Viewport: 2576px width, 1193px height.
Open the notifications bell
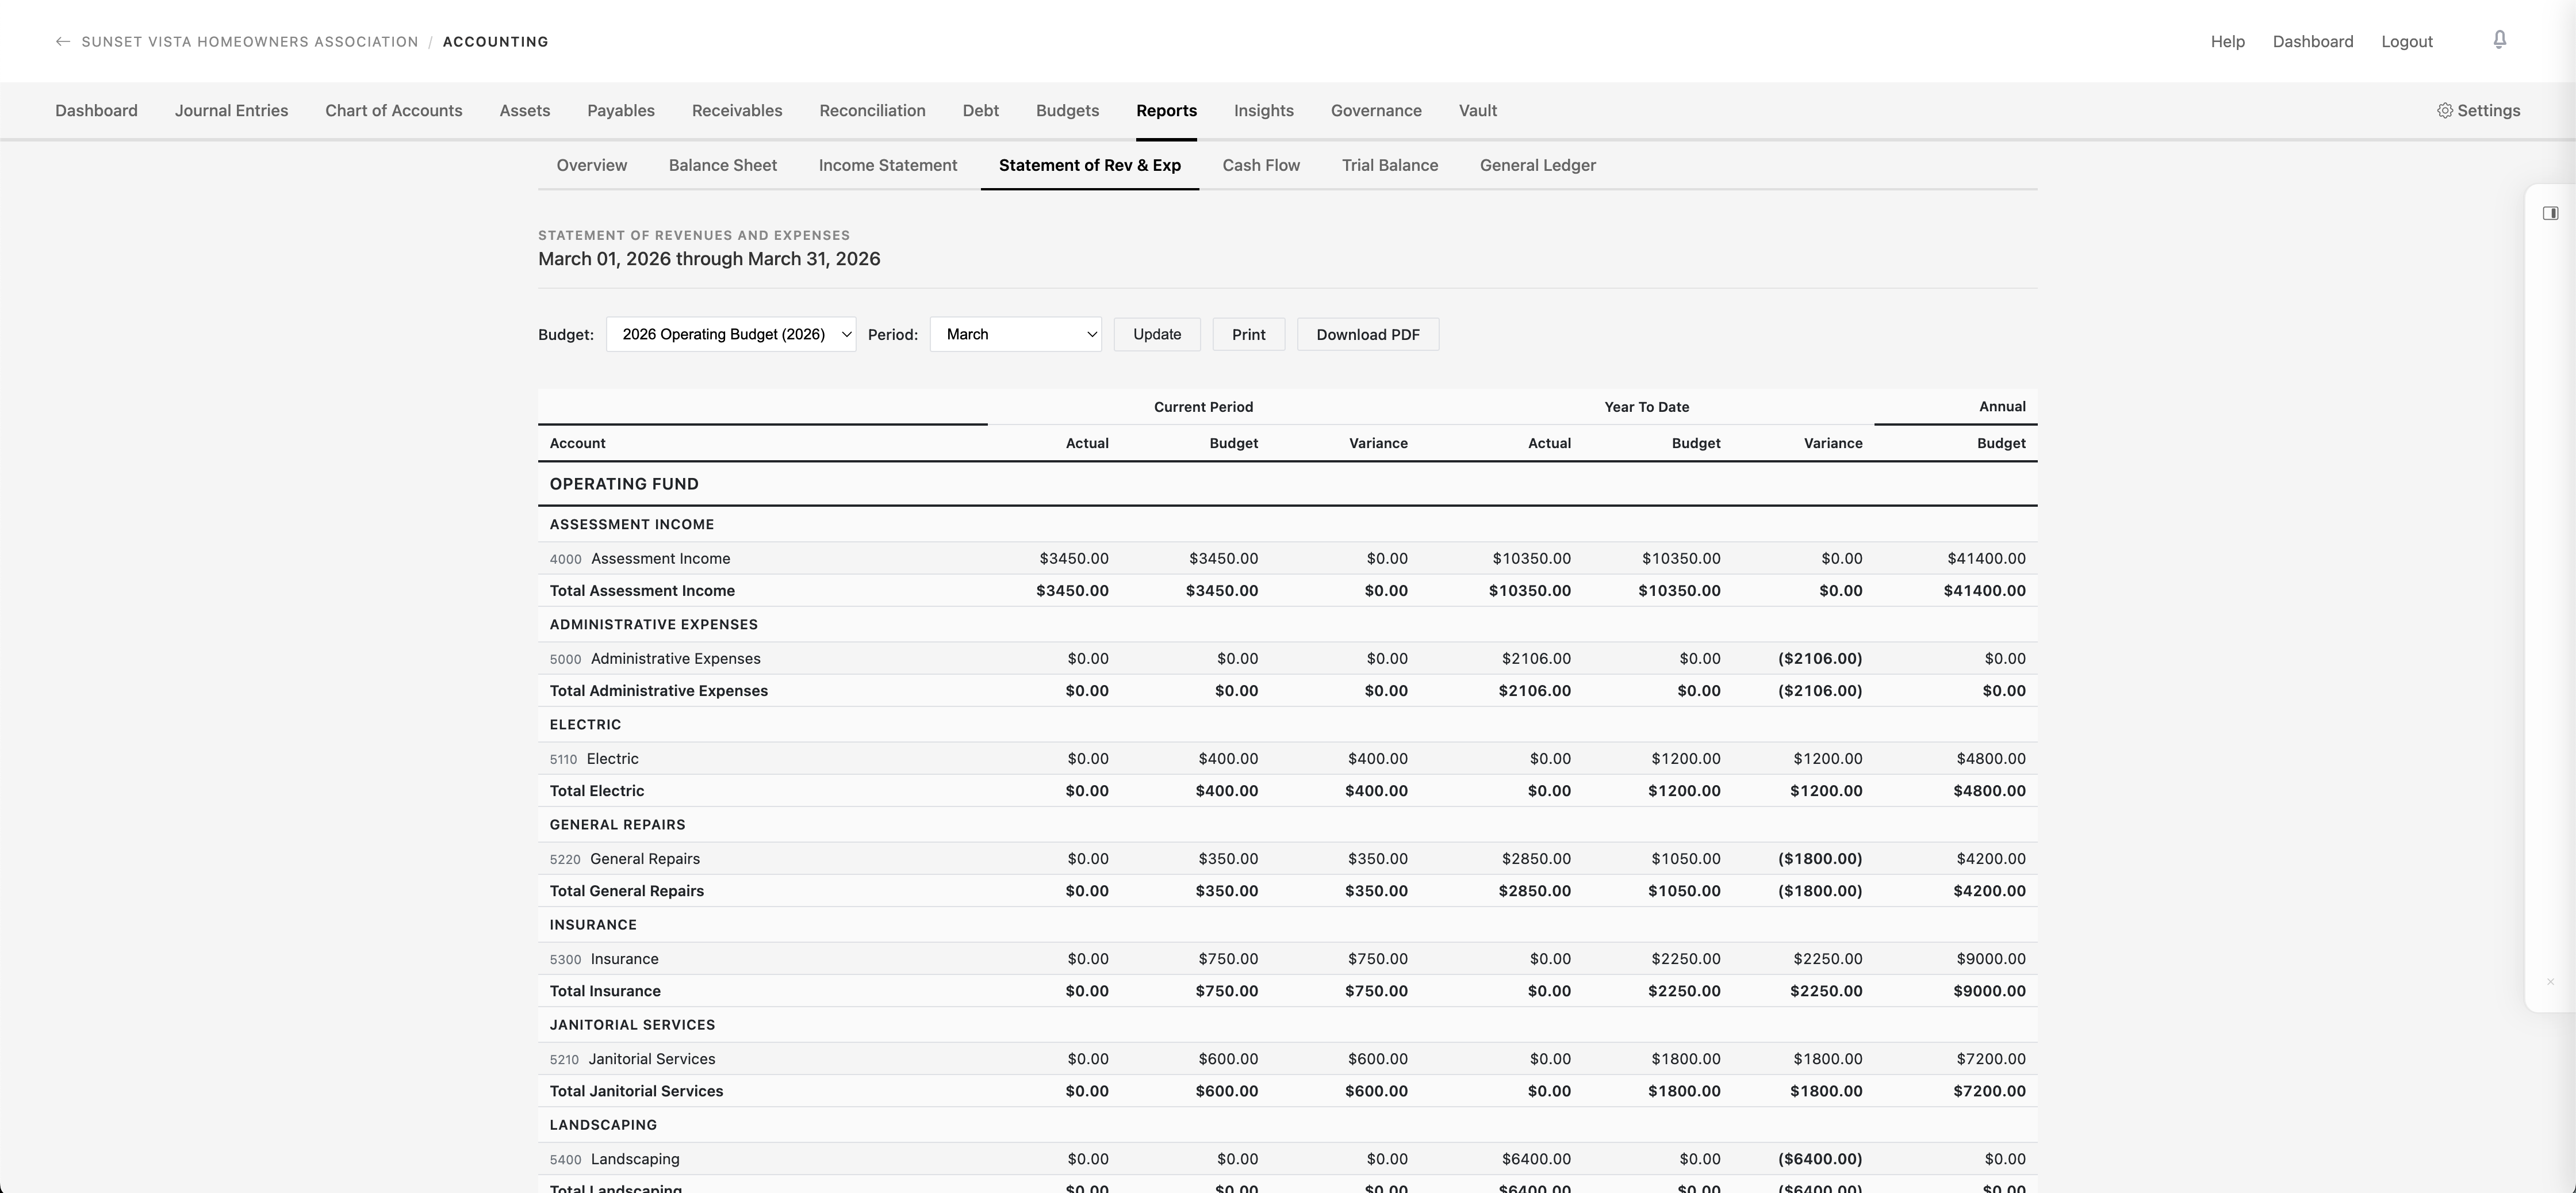(2499, 40)
